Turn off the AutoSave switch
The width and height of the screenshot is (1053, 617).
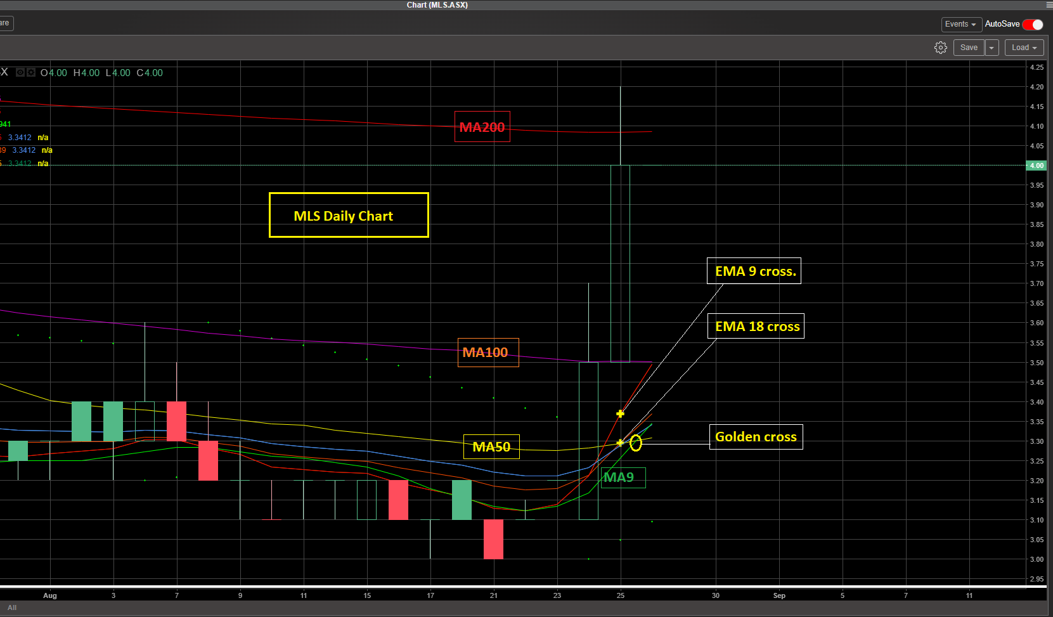pyautogui.click(x=1033, y=24)
